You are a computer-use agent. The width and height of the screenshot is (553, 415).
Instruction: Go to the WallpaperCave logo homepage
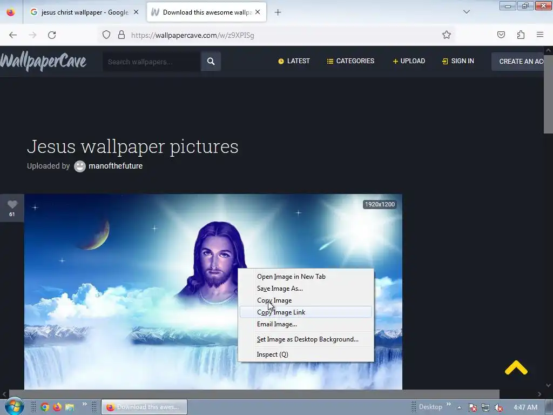43,62
